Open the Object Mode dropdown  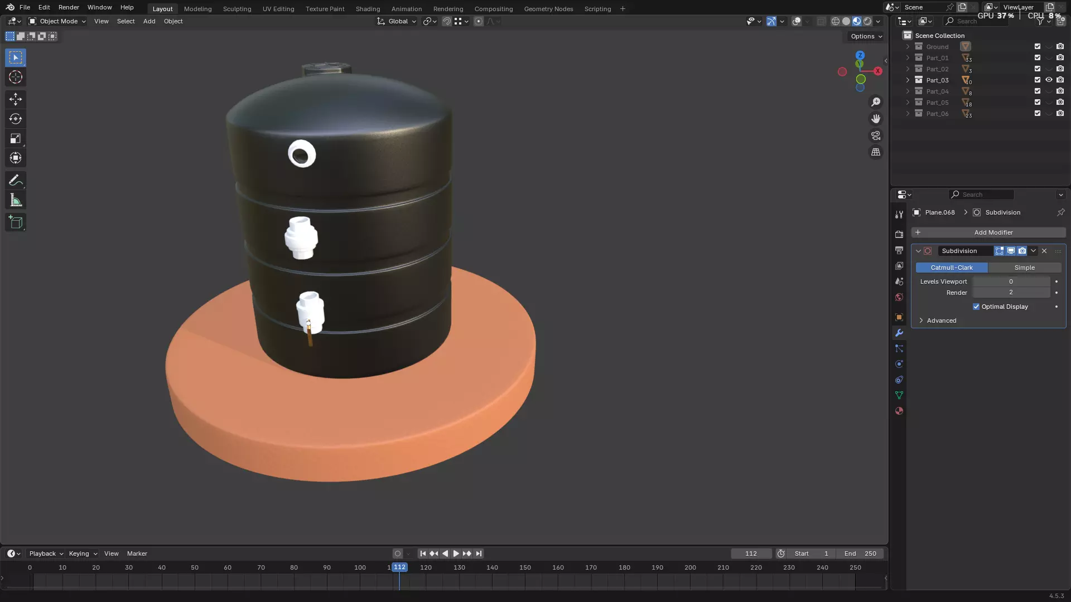pyautogui.click(x=57, y=21)
